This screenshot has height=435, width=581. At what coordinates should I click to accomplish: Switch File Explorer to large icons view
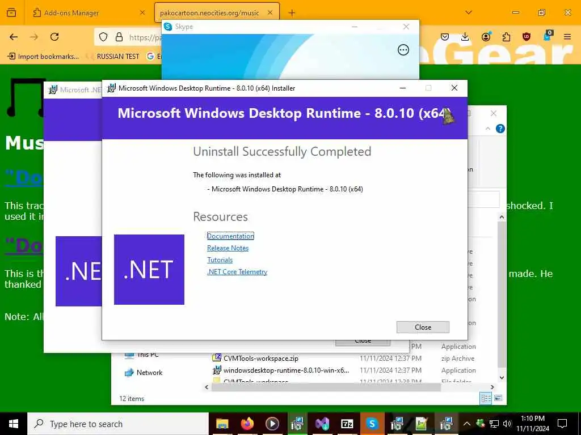tap(498, 398)
